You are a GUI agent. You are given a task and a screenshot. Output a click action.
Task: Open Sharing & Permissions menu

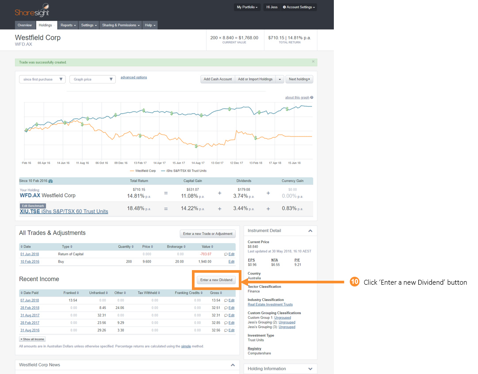click(121, 25)
